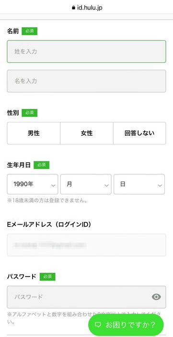The image size is (173, 337).
Task: Click the id.hulu.jp address bar
Action: tap(86, 8)
